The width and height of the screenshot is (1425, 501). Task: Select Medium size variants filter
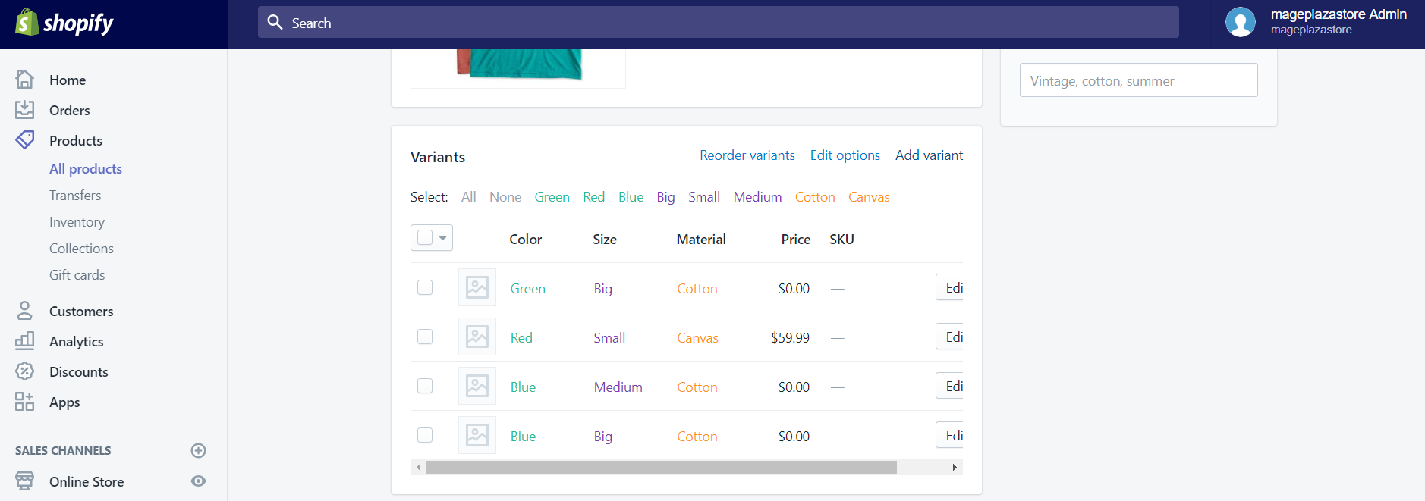757,196
